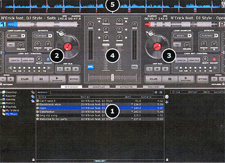Click the sampler Volume knob on deck 2
This screenshot has height=163, width=225.
point(187,45)
